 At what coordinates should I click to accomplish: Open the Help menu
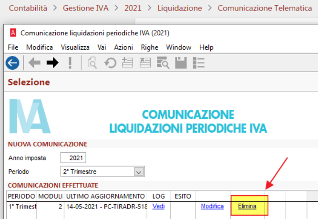(x=206, y=47)
